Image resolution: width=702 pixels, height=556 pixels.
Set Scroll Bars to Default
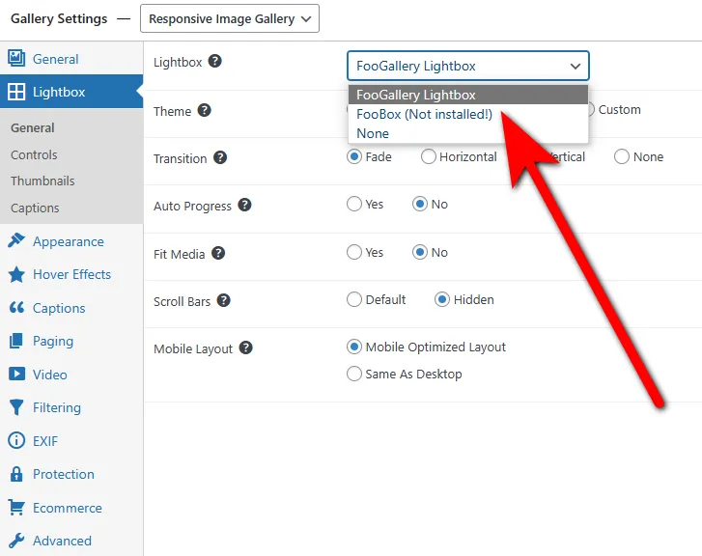(354, 300)
